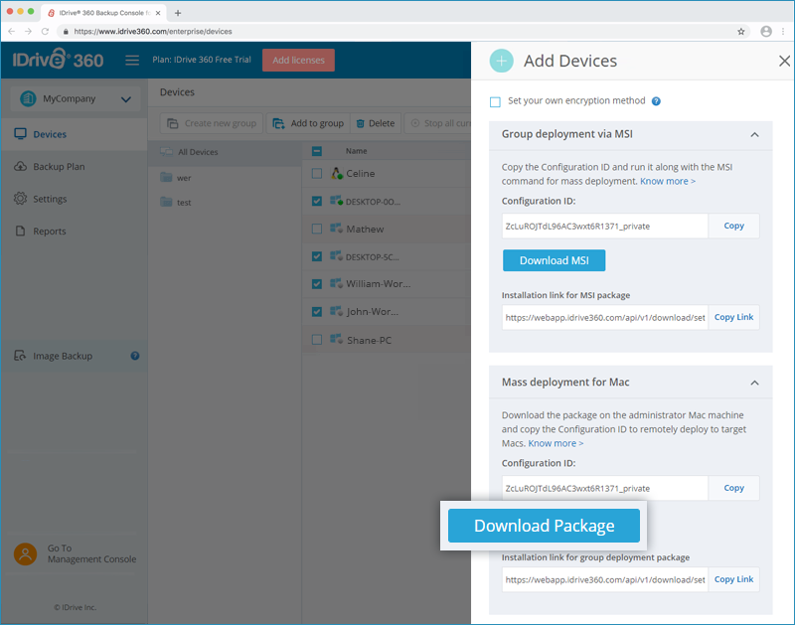Click the MyCompany building icon
The width and height of the screenshot is (795, 625).
pyautogui.click(x=28, y=98)
